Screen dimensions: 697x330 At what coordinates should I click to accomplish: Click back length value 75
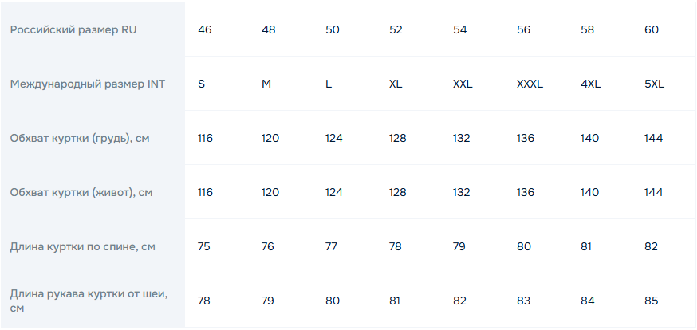pyautogui.click(x=204, y=246)
